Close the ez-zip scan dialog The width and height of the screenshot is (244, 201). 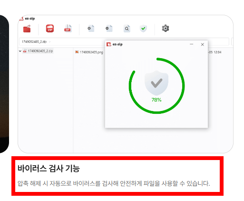(x=203, y=44)
